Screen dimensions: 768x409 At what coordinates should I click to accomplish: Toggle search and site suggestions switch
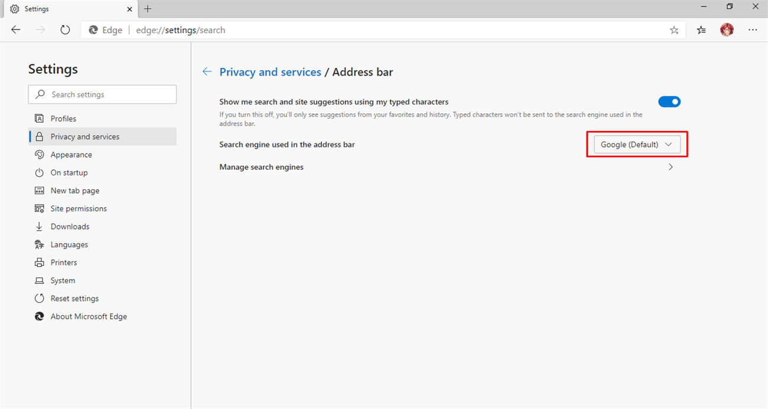tap(669, 102)
